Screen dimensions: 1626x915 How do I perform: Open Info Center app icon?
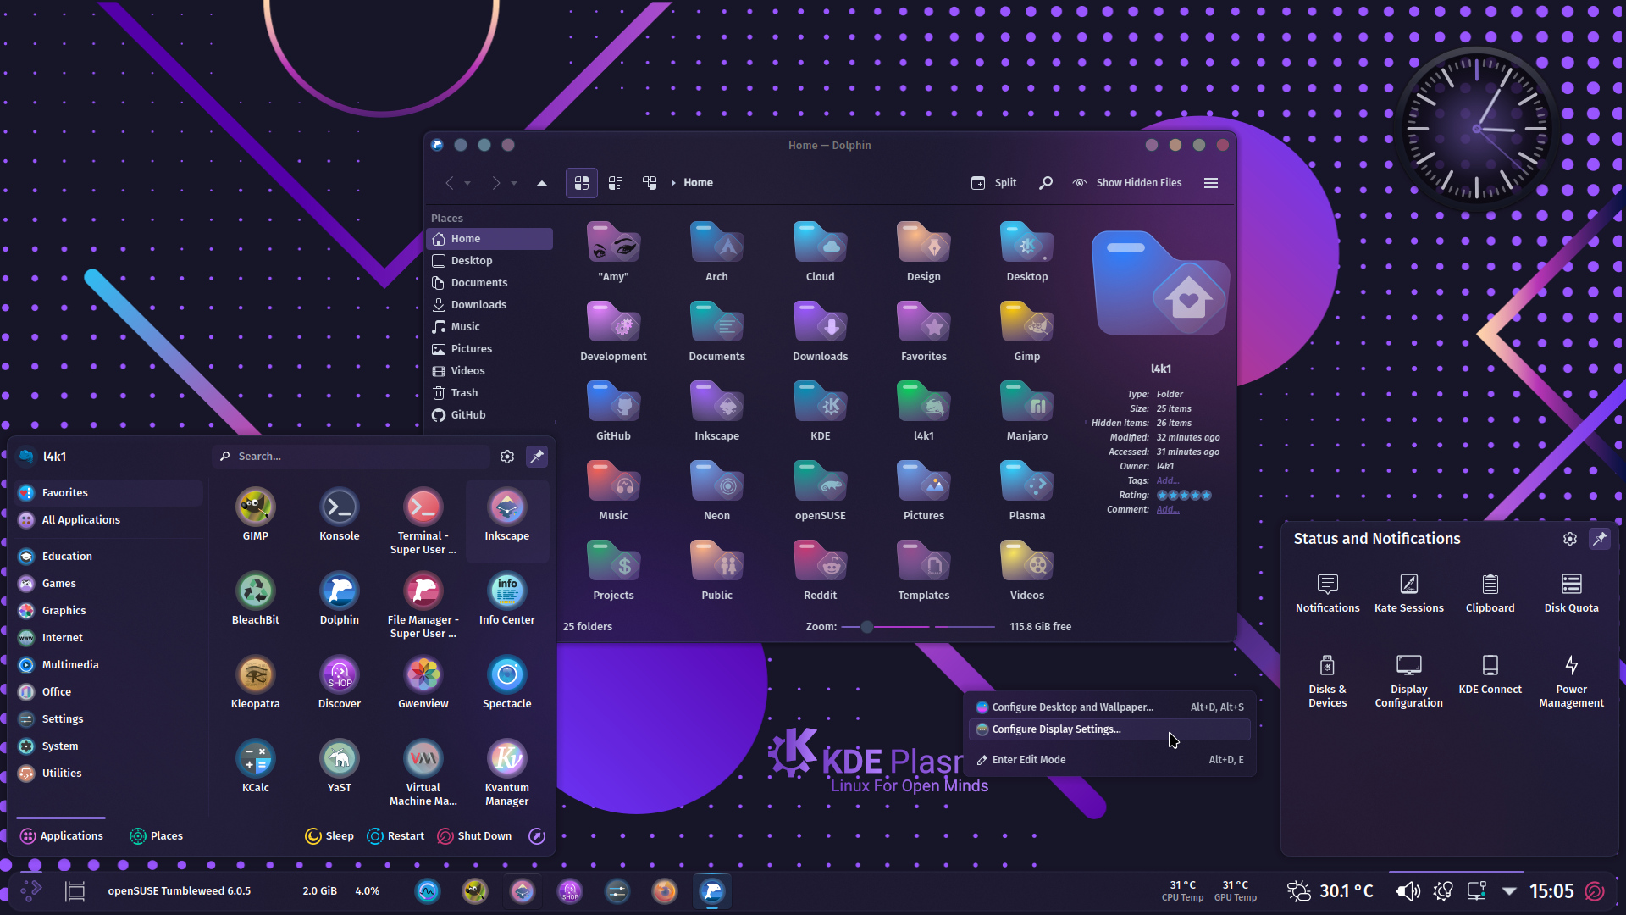pos(507,599)
